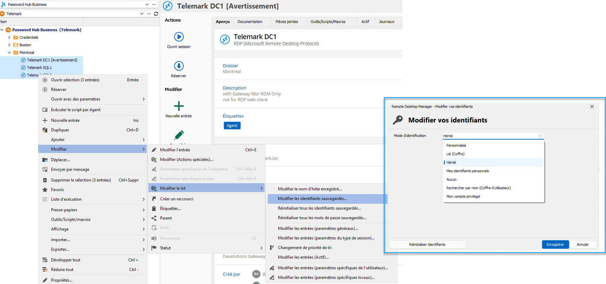Open the Password Hub Business data source dropdown
The image size is (606, 284).
[x=147, y=4]
